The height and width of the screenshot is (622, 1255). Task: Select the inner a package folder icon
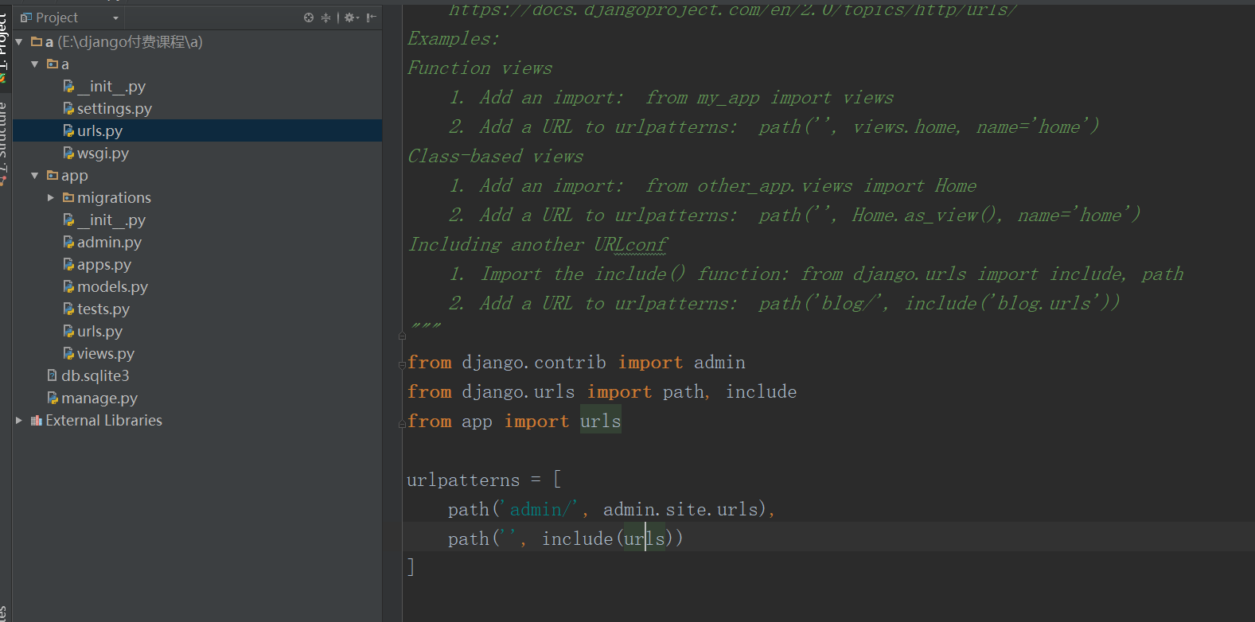(x=53, y=64)
